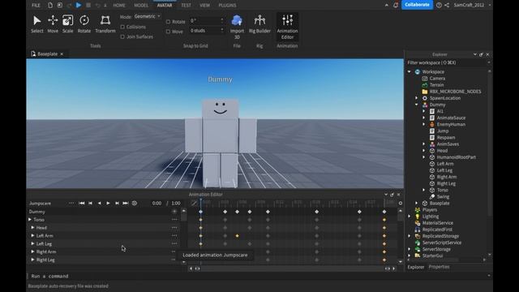Screen dimensions: 519x292
Task: Switch to the TEST ribbon tab
Action: pos(186,6)
